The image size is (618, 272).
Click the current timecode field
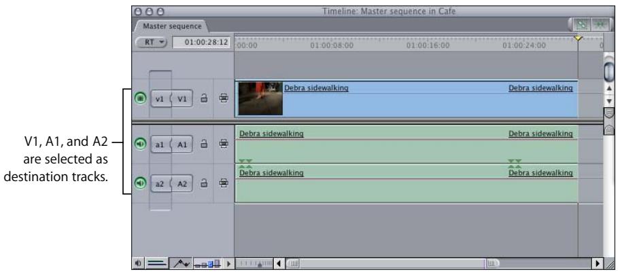[201, 41]
